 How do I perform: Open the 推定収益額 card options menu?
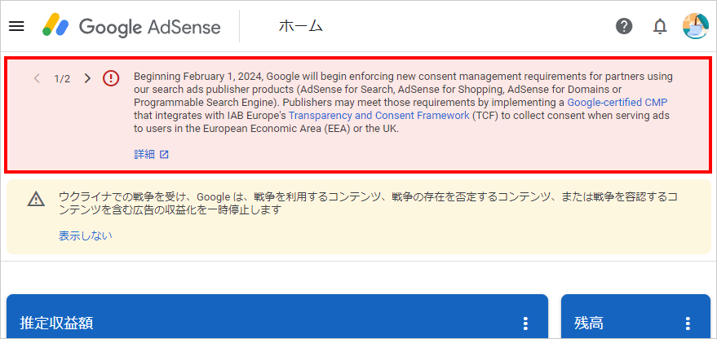coord(525,324)
